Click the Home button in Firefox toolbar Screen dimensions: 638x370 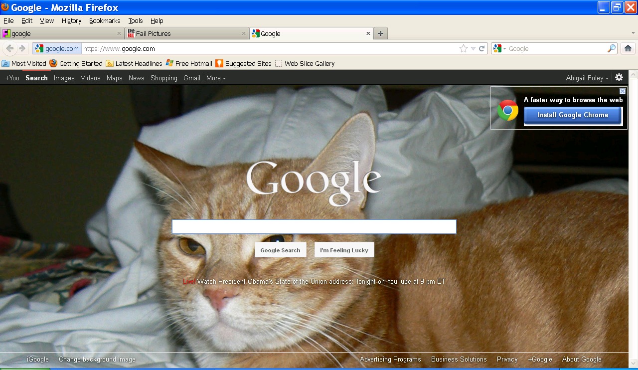pos(628,48)
